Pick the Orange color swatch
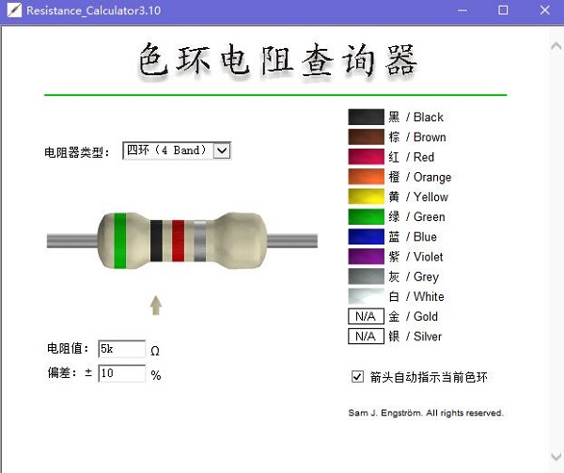564x473 pixels. [x=366, y=177]
